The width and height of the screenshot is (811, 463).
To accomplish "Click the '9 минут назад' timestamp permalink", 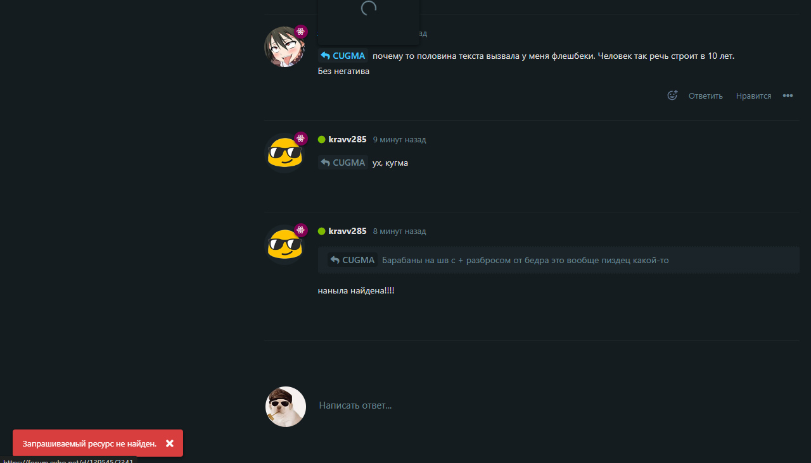I will 400,139.
